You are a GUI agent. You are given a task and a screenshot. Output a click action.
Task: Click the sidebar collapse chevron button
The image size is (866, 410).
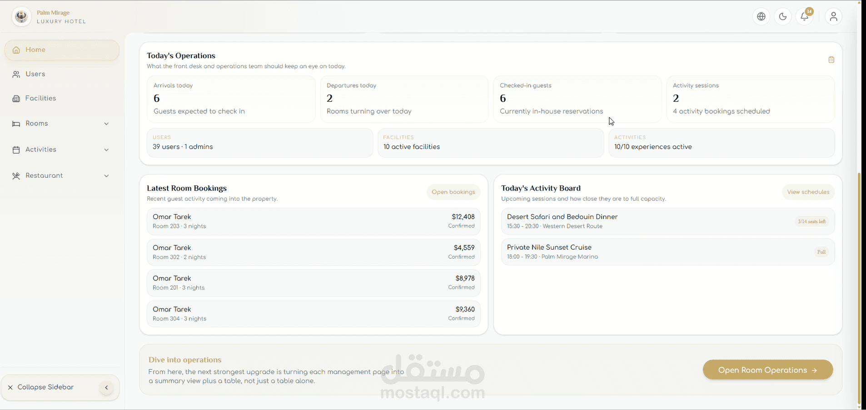tap(106, 388)
